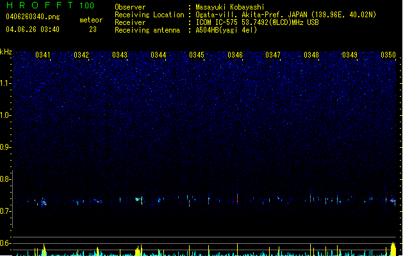Select the antenna value A504HB(yagi 4el)
The height and width of the screenshot is (256, 403).
coord(226,30)
